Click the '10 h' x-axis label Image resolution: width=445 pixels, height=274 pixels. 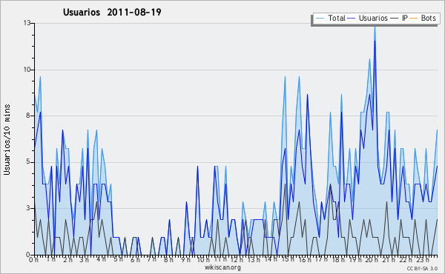(203, 259)
